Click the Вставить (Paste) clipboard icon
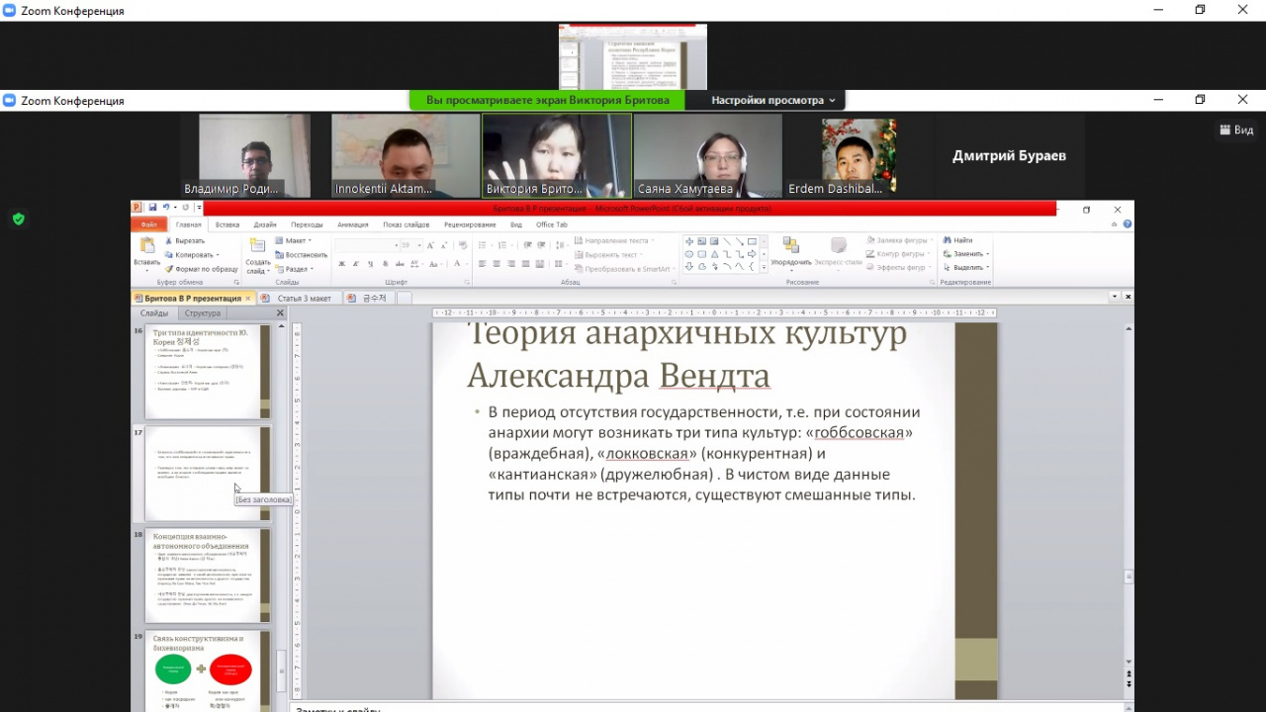The height and width of the screenshot is (712, 1266). click(x=147, y=246)
